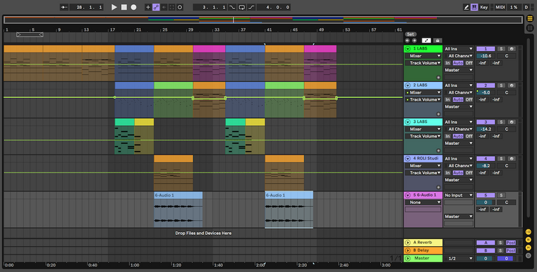Set 2 LABS monitor to Off
537x272 pixels.
pos(469,100)
